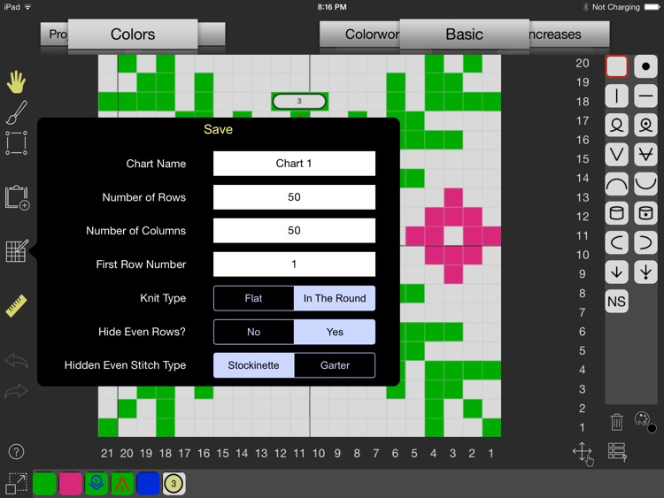Open the chart grid settings icon

[17, 250]
